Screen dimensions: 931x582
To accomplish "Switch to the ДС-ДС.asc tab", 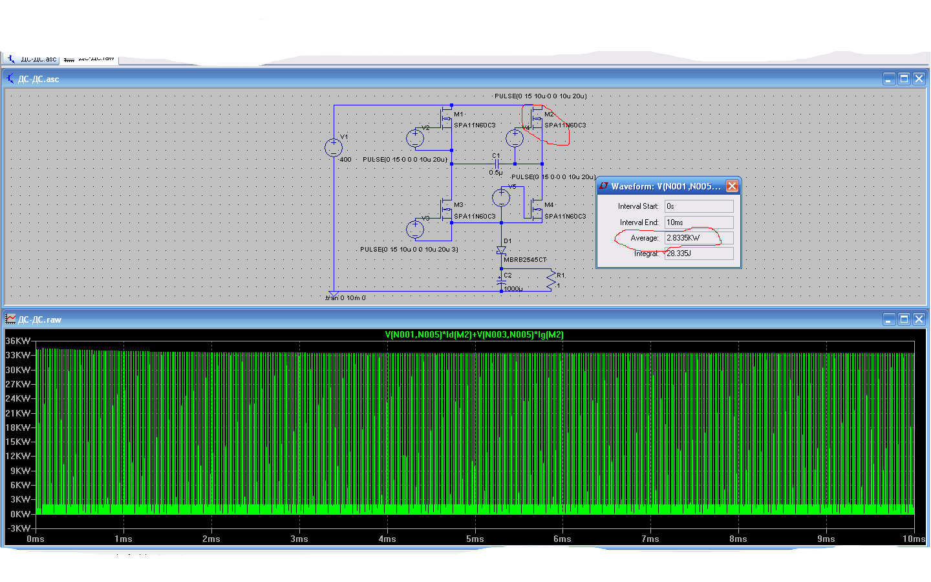I will pyautogui.click(x=32, y=59).
